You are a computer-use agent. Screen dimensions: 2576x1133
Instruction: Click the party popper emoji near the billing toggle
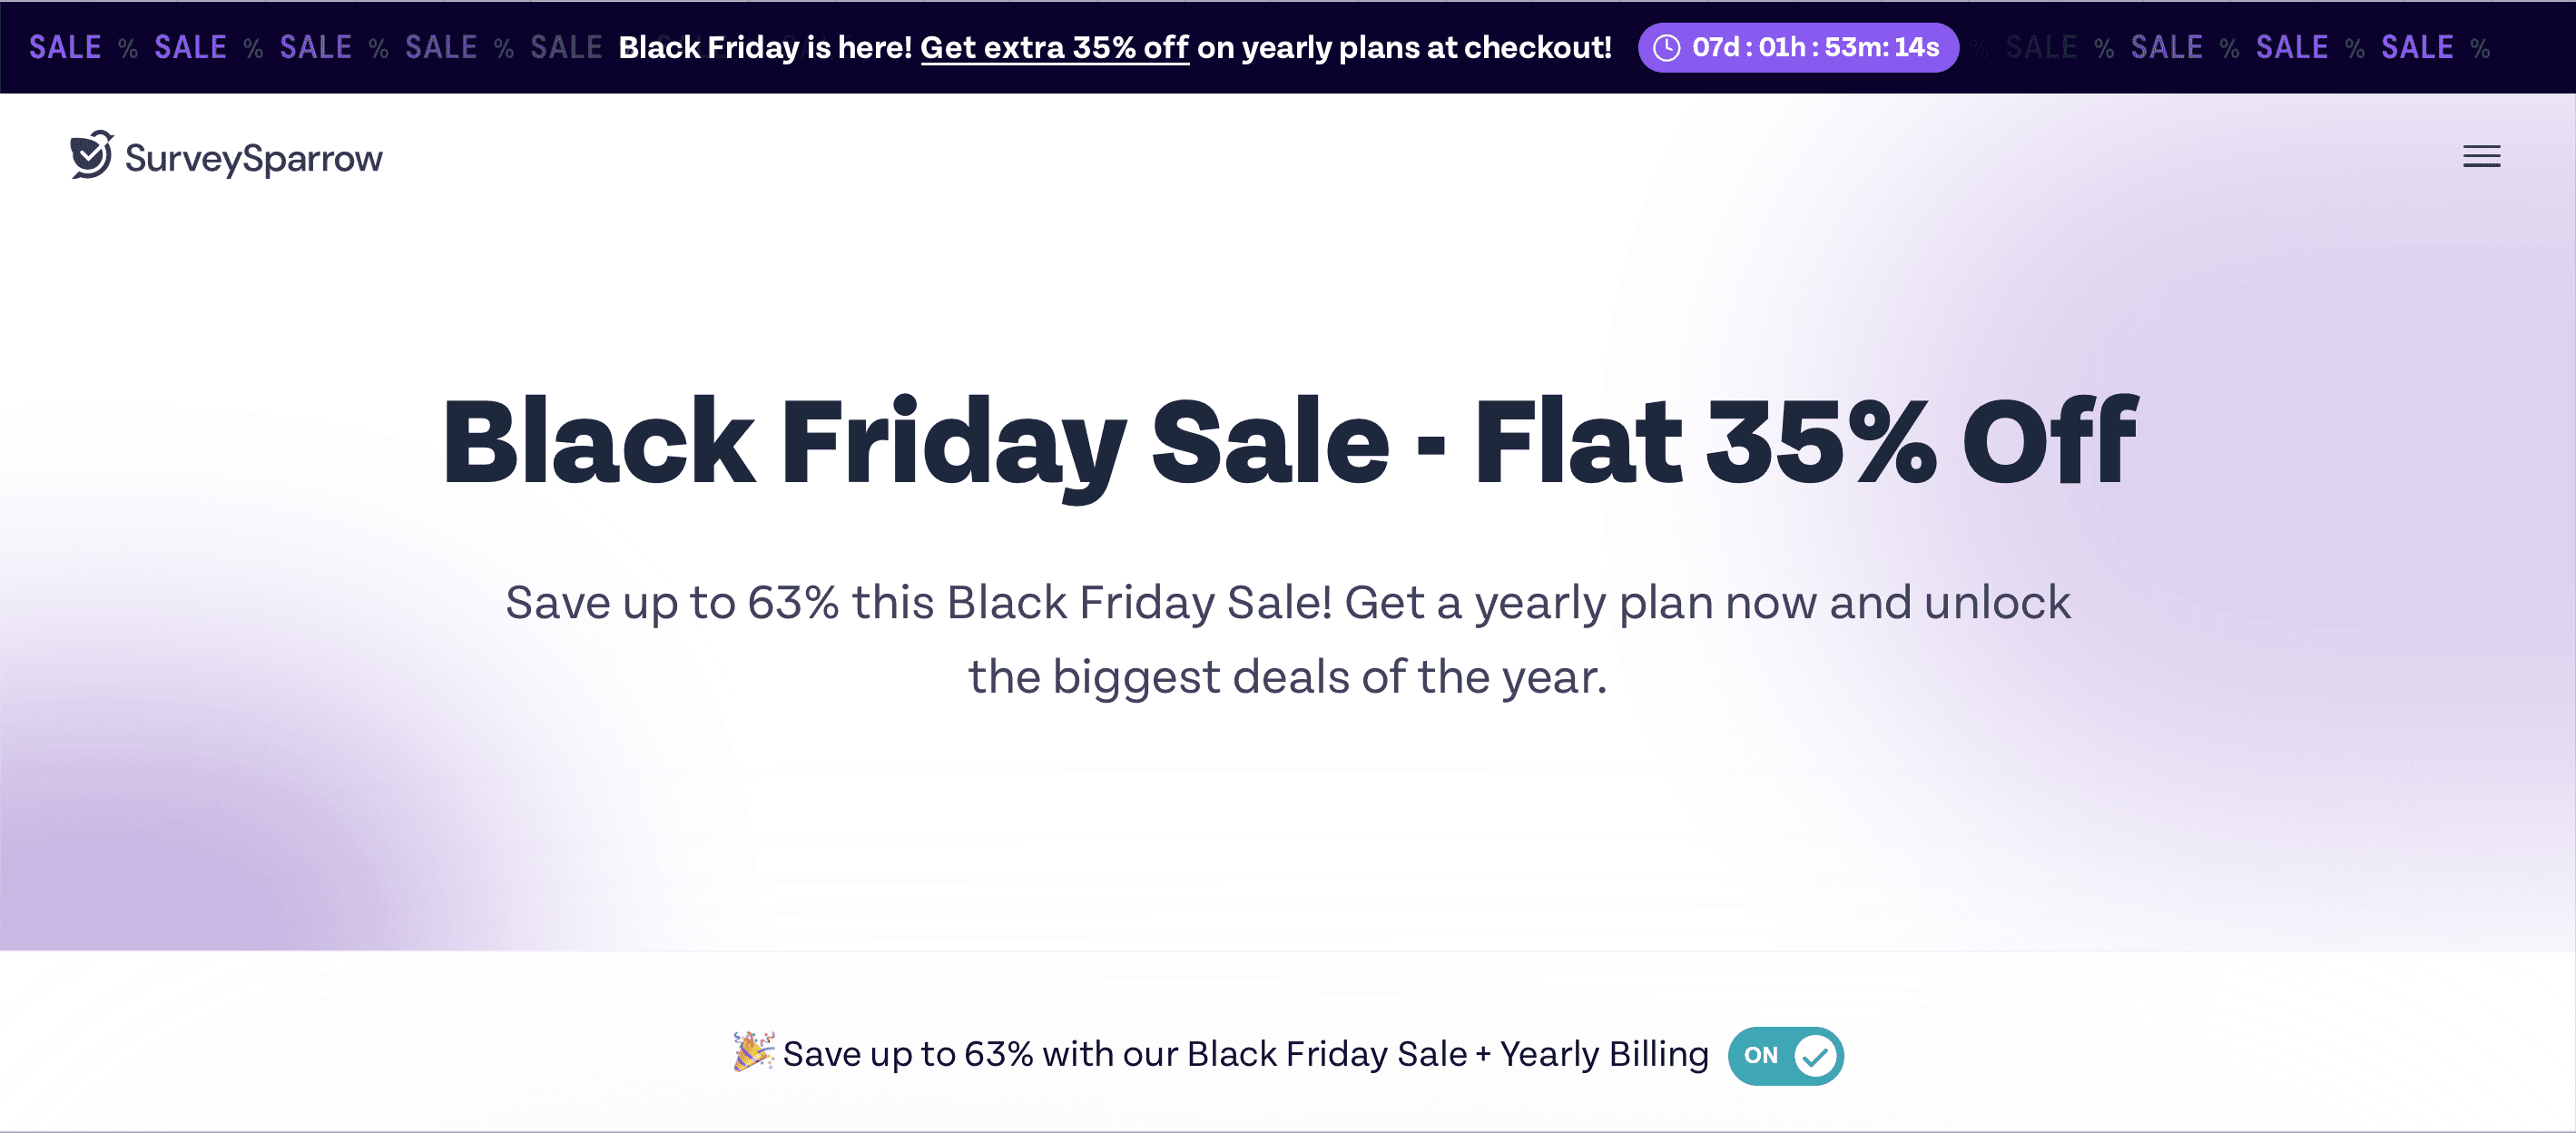coord(752,1052)
